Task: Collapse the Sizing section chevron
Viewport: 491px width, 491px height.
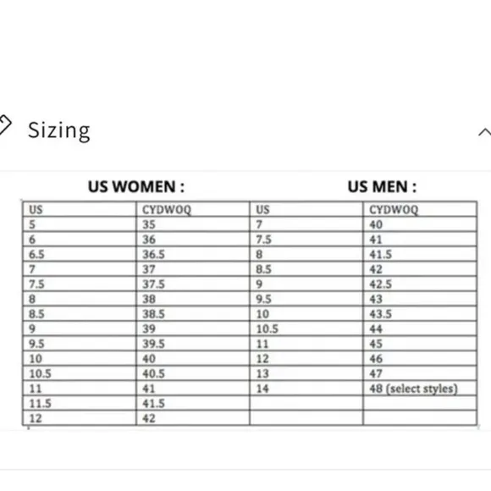Action: click(485, 132)
